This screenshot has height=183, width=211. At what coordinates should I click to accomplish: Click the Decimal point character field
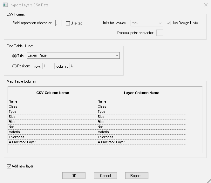tap(160, 33)
